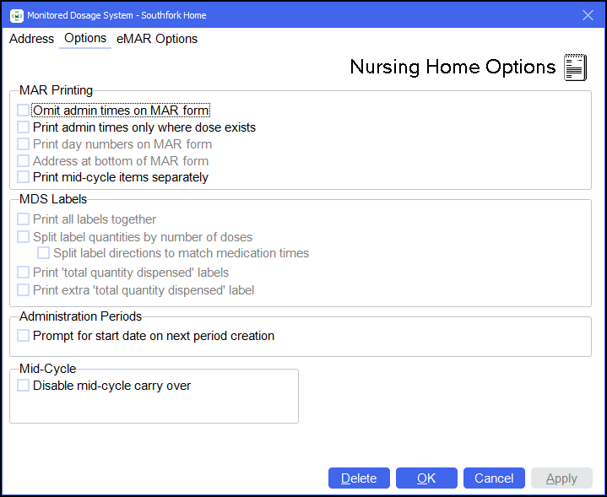Screen dimensions: 607x497
Task: Switch to the Address tab
Action: [31, 39]
